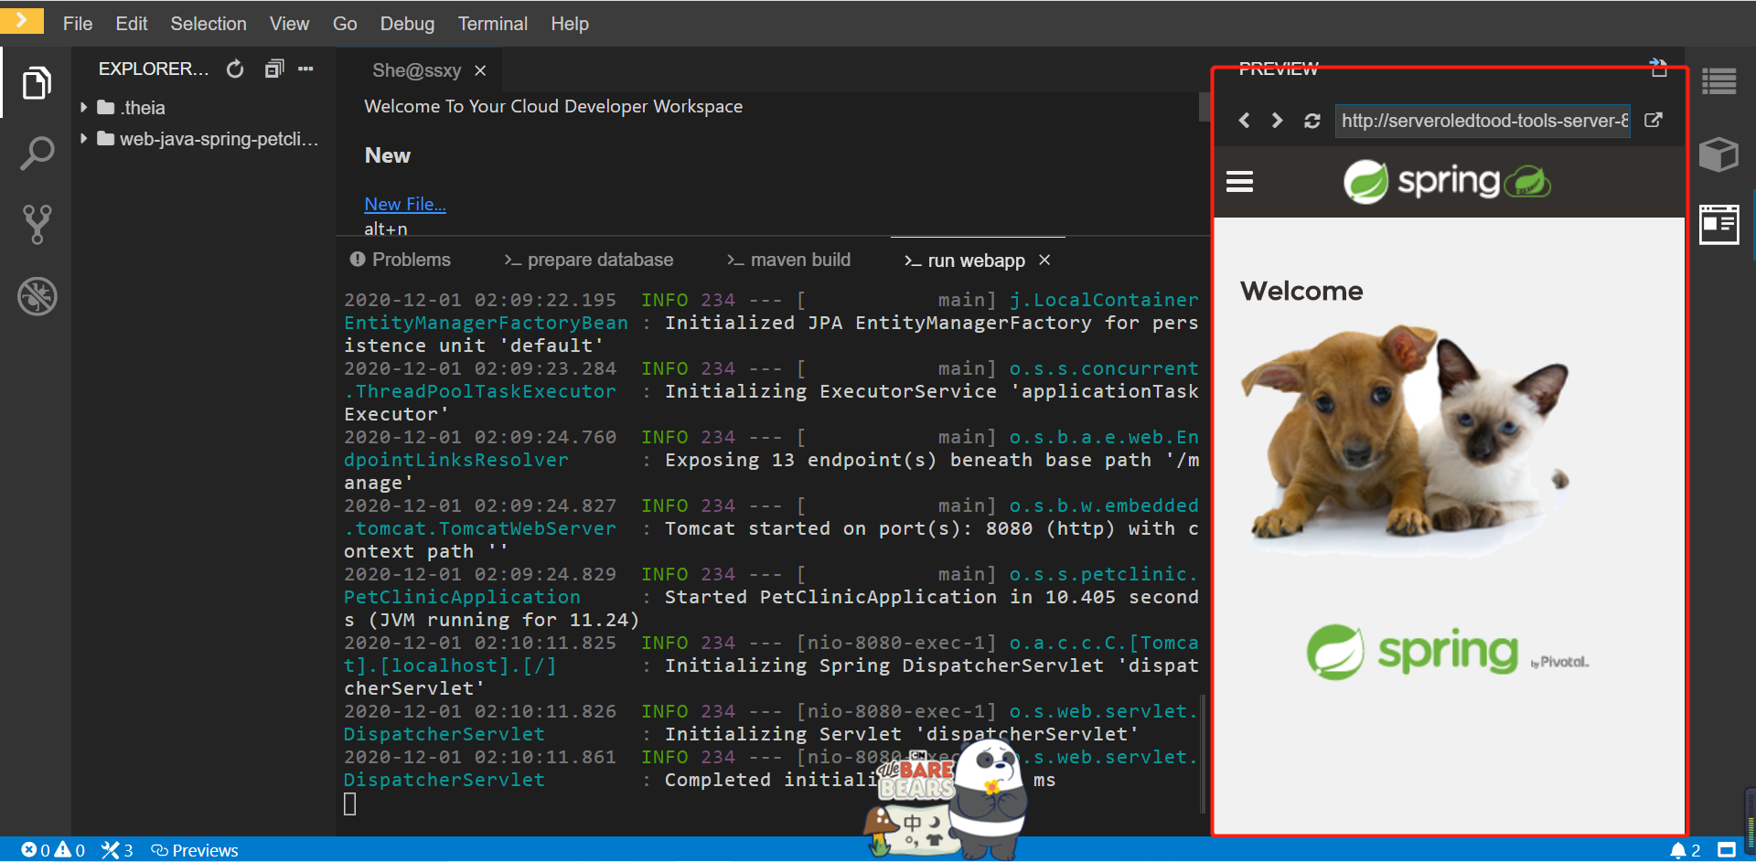1756x862 pixels.
Task: Click the New File... link
Action: 405,204
